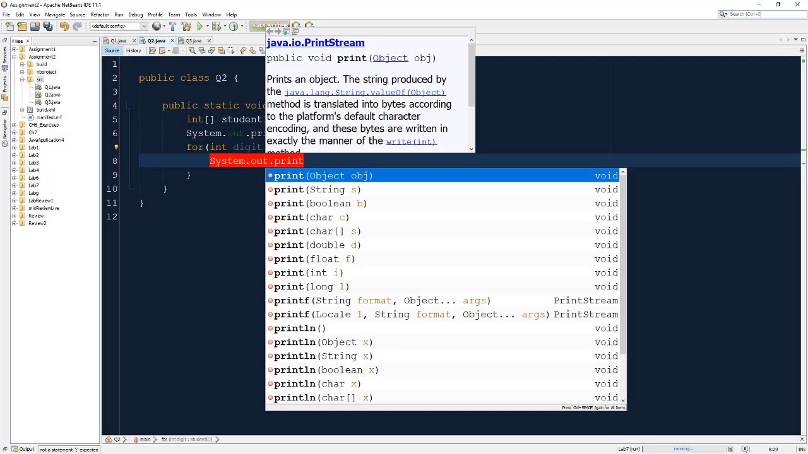Viewport: 808px width, 454px height.
Task: Click the Save All toolbar icon
Action: pos(47,26)
